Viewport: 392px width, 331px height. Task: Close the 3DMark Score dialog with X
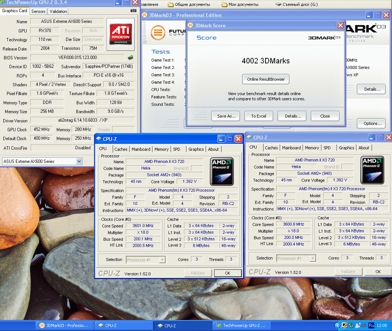[340, 25]
